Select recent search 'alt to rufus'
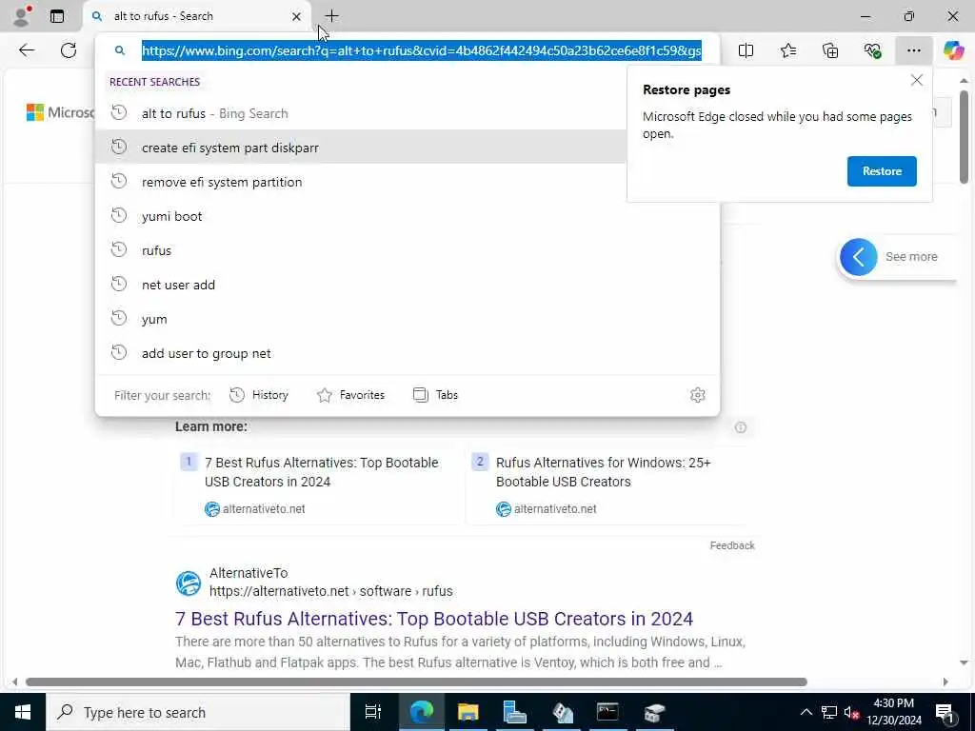This screenshot has width=975, height=731. point(361,114)
